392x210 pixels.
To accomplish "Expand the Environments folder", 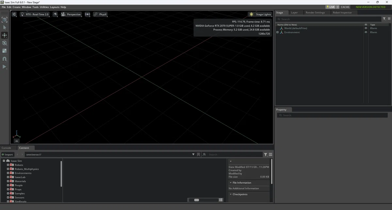I will click(x=8, y=173).
